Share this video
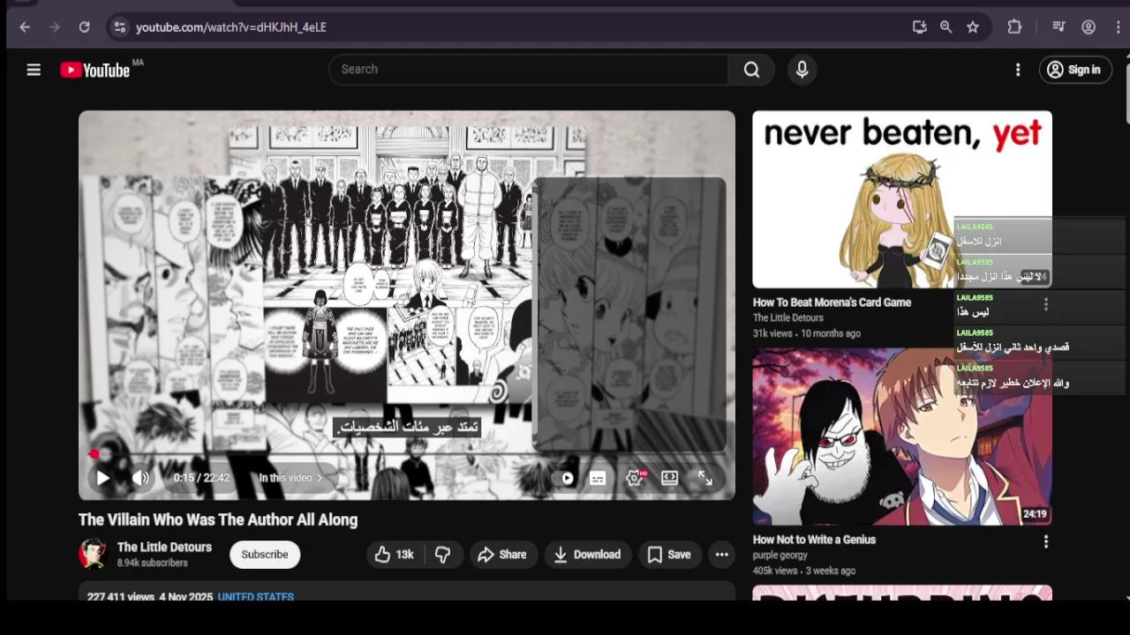The width and height of the screenshot is (1130, 635). pyautogui.click(x=502, y=555)
